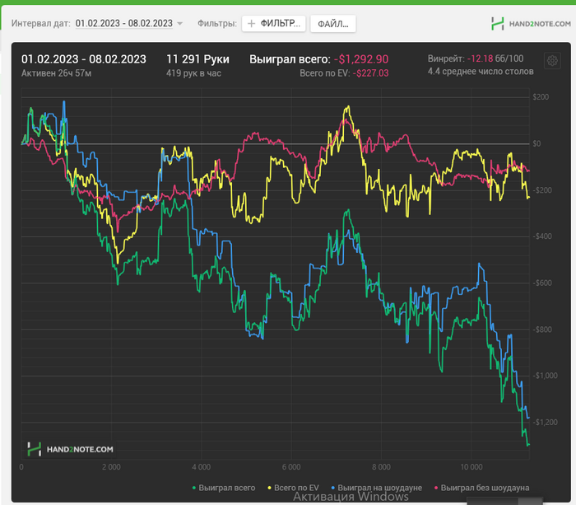The width and height of the screenshot is (576, 505).
Task: Click the 'Всего по EV' value -$227.03
Action: 370,73
